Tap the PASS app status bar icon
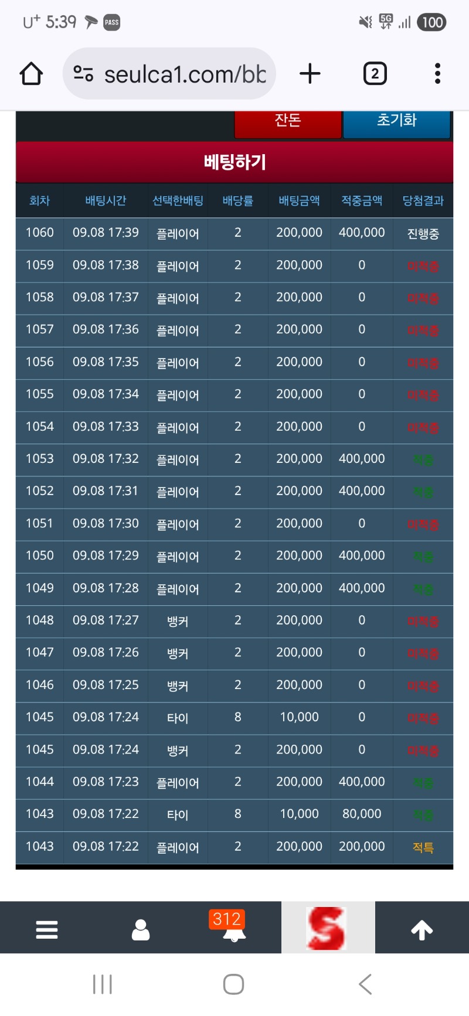Viewport: 469px width, 1016px height. pyautogui.click(x=111, y=23)
